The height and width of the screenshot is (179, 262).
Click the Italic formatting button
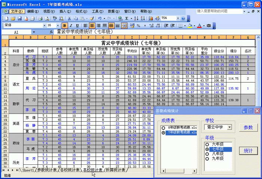tap(71, 26)
